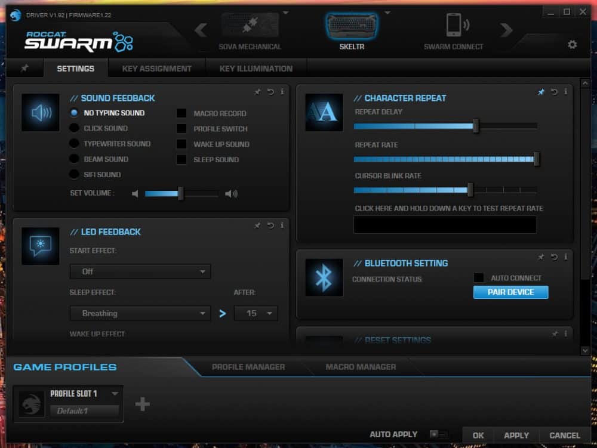Viewport: 597px width, 448px height.
Task: Click the minimum volume speaker icon
Action: click(x=135, y=193)
